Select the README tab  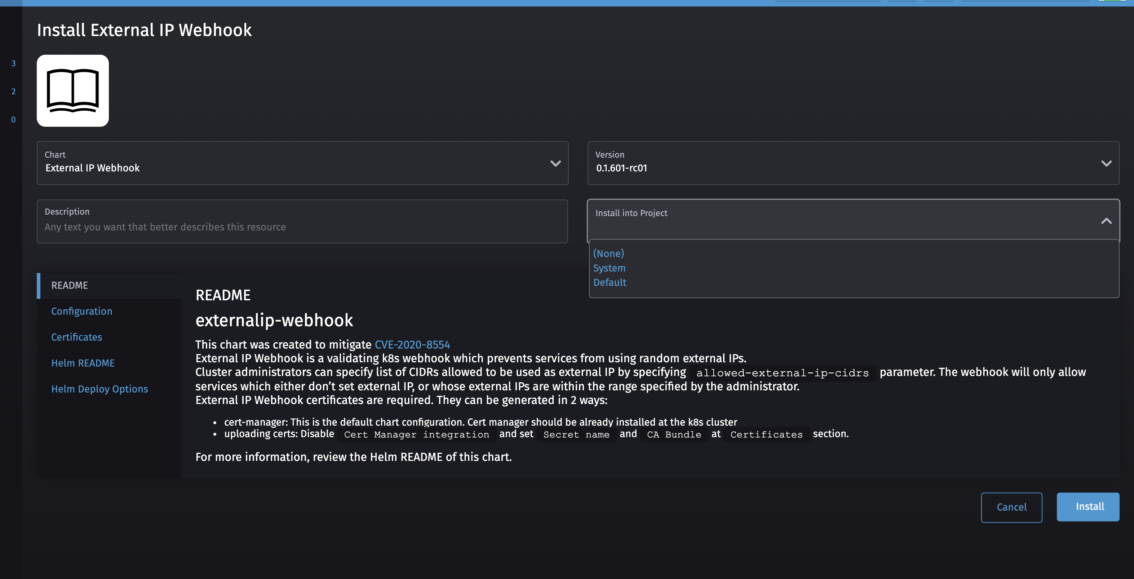point(69,285)
